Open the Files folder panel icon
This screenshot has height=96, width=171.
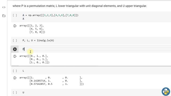(4, 16)
